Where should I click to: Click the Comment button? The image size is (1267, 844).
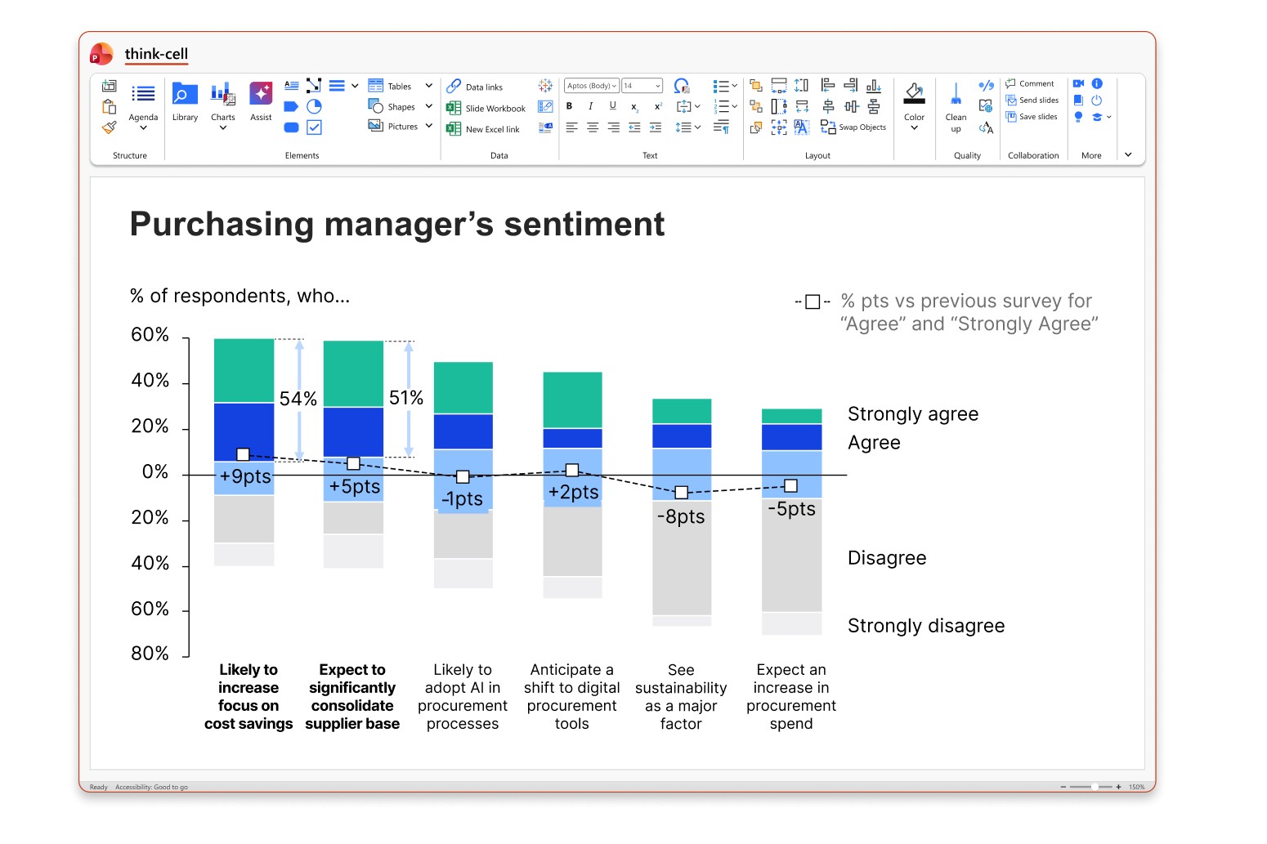[1030, 83]
